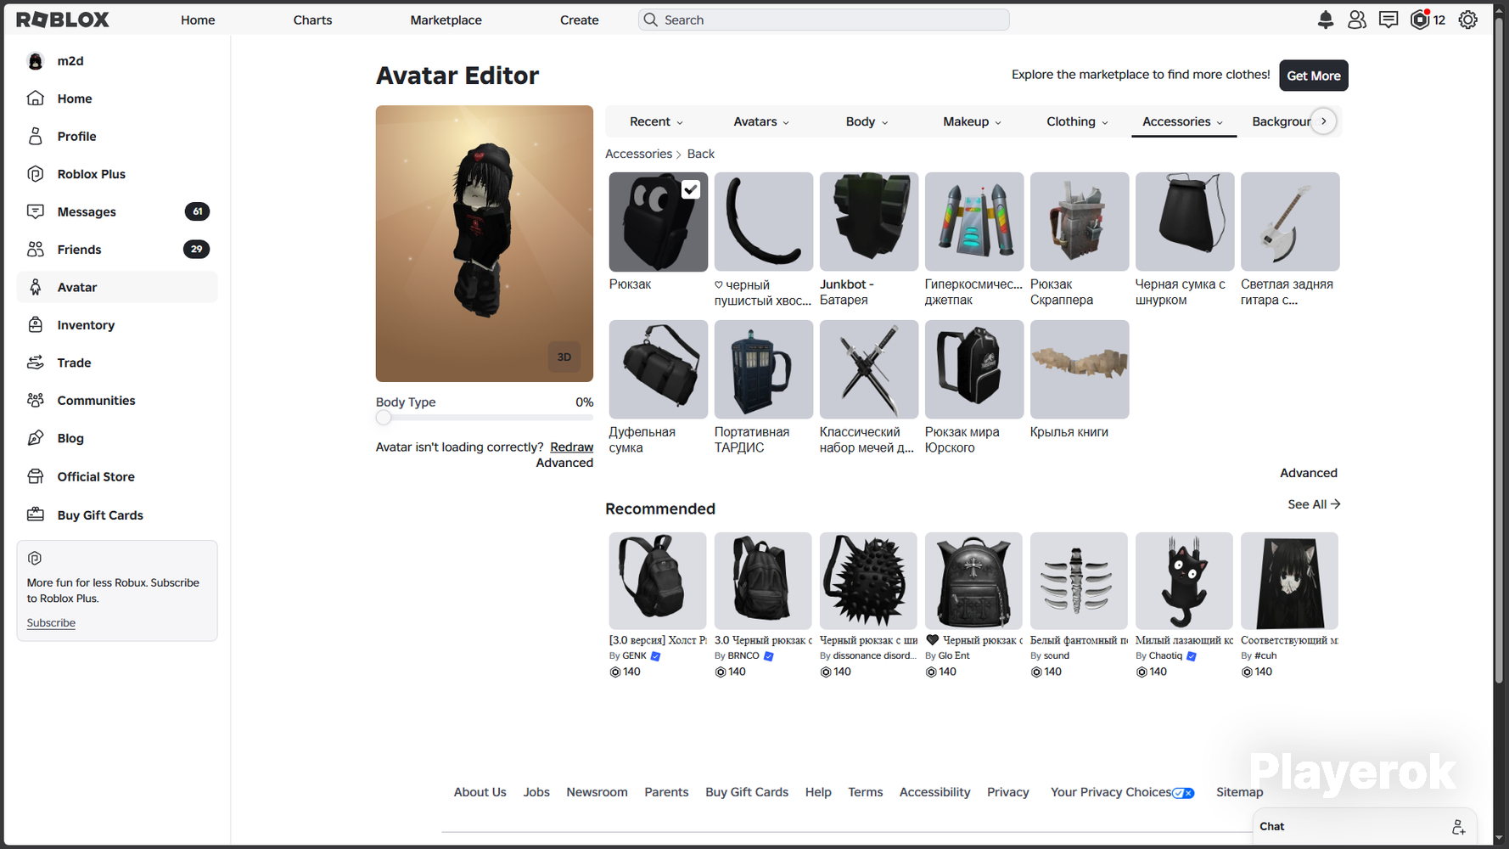
Task: Open the black spiked backpack recommendation
Action: click(868, 581)
